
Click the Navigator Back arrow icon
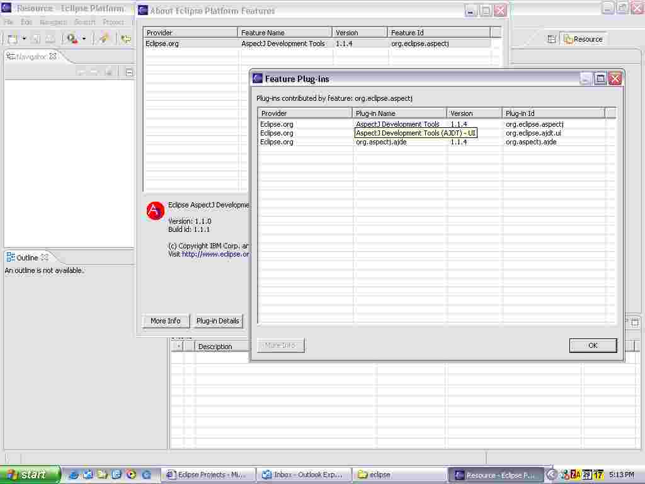click(x=81, y=72)
